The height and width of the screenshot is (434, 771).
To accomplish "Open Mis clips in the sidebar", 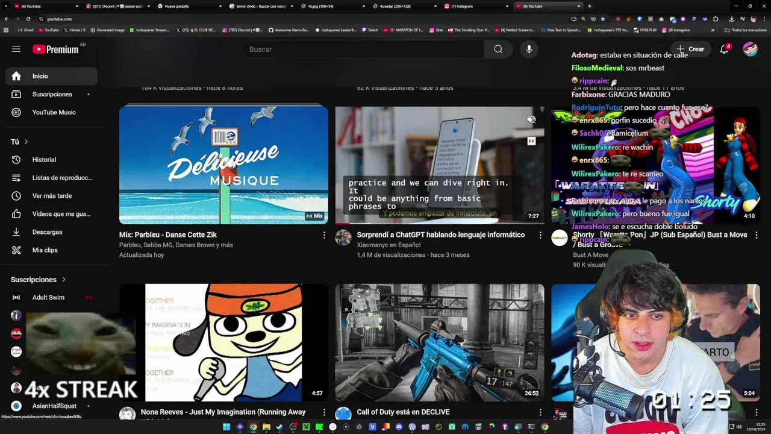I will pos(52,250).
